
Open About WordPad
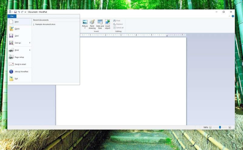point(20,72)
